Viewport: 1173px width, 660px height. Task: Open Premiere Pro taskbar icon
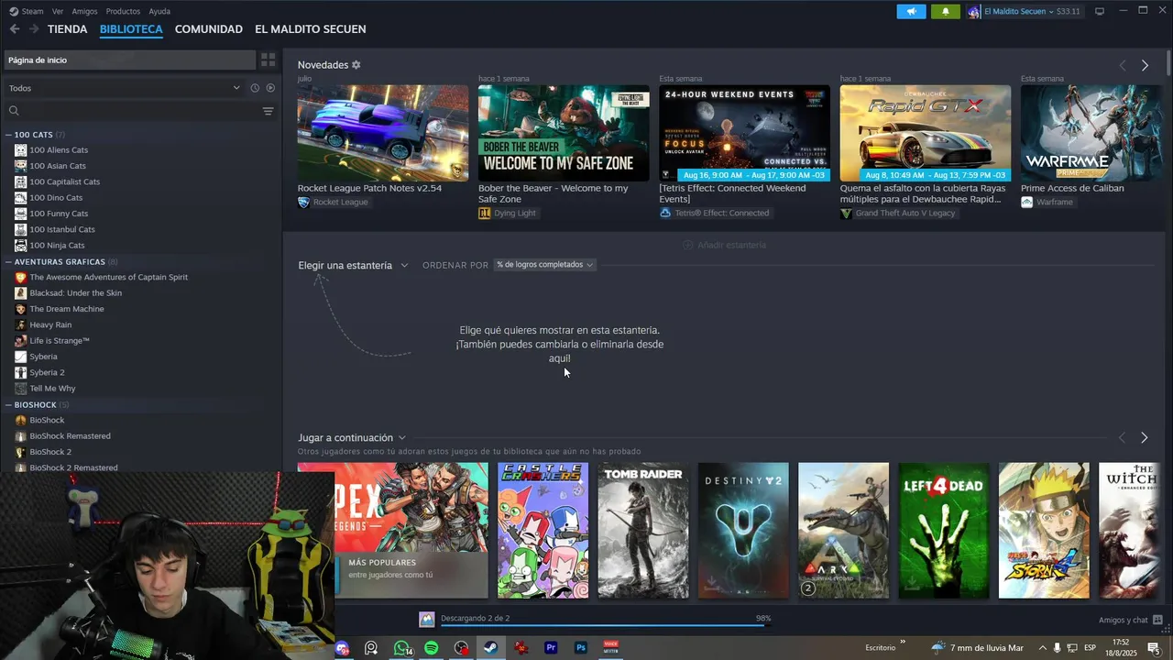click(x=551, y=648)
